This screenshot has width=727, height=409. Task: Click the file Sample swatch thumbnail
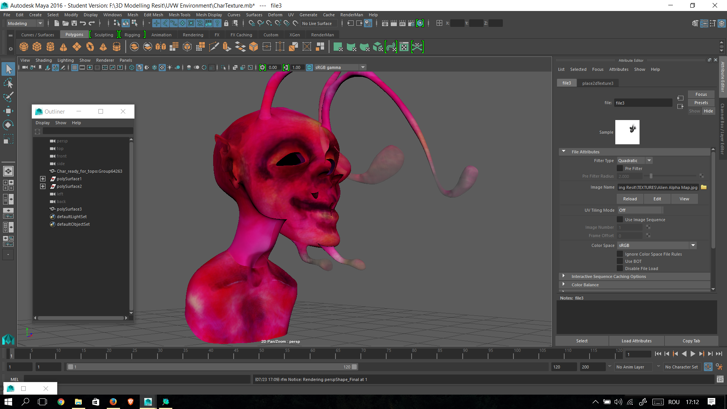(627, 132)
